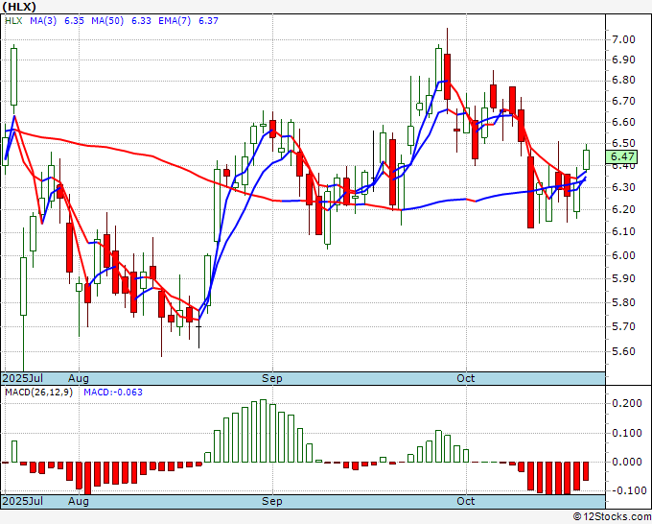Click the 5.70 price axis label
The width and height of the screenshot is (652, 524).
pyautogui.click(x=623, y=326)
